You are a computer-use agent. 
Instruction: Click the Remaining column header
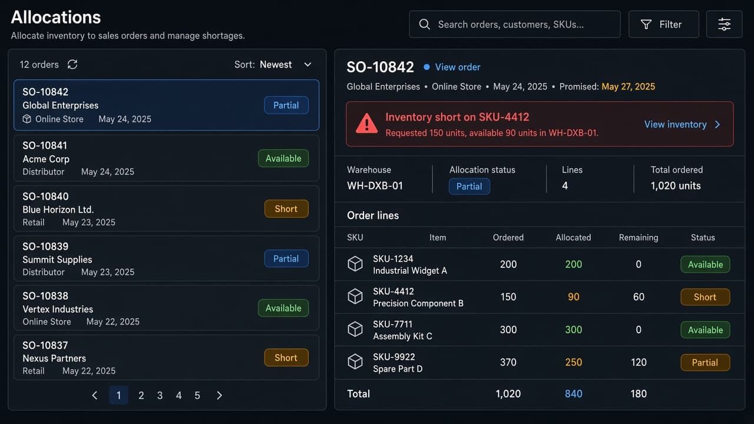[639, 237]
